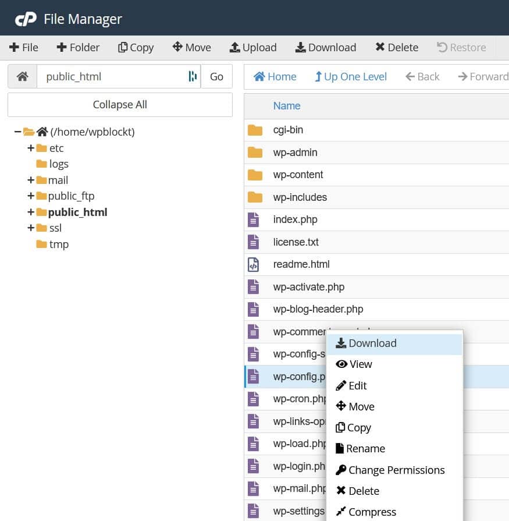Click the home icon beside path field

click(22, 76)
